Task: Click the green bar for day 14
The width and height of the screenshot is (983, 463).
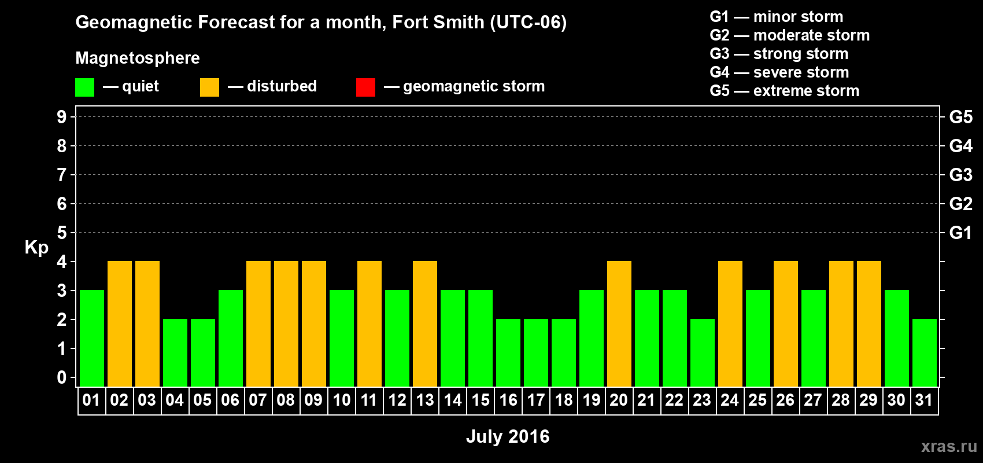Action: point(453,339)
